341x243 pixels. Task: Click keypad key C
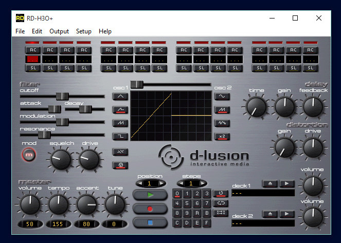[177, 223]
